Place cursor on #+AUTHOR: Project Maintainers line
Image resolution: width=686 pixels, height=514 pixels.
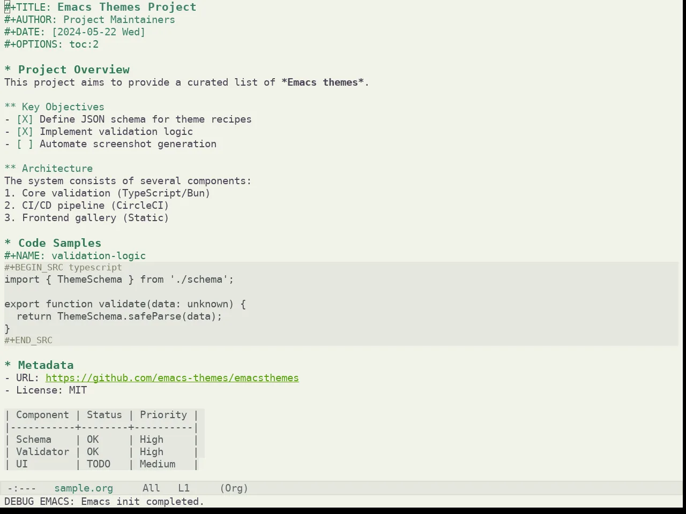(x=90, y=20)
